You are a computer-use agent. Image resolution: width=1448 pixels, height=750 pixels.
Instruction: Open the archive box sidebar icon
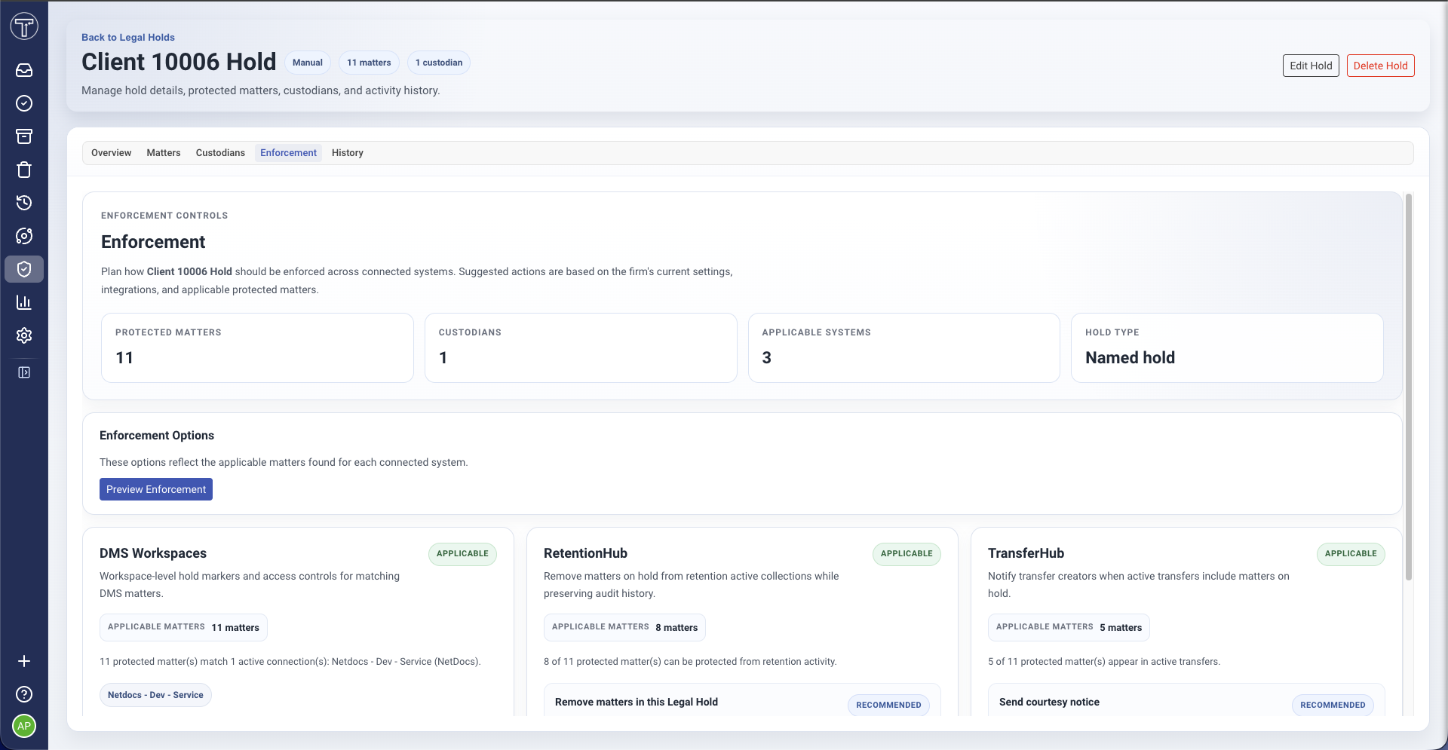[x=24, y=136]
